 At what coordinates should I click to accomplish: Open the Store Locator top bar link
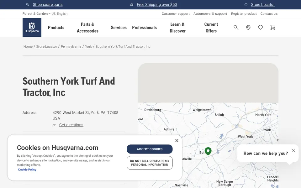point(263,5)
